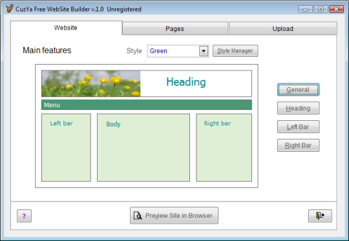Select the Green style combo box
This screenshot has height=241, width=349.
[x=178, y=51]
